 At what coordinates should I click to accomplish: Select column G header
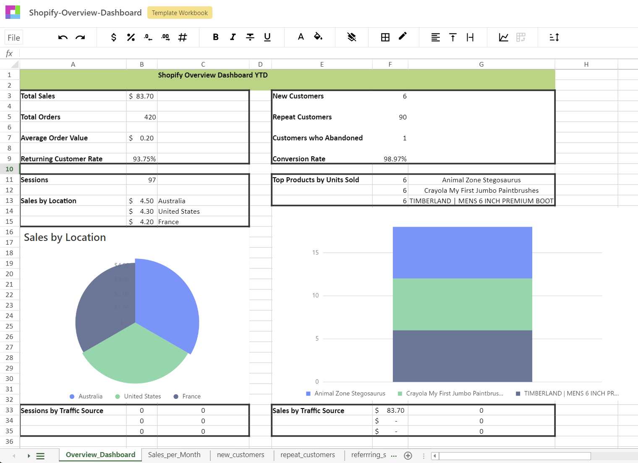[x=481, y=64]
